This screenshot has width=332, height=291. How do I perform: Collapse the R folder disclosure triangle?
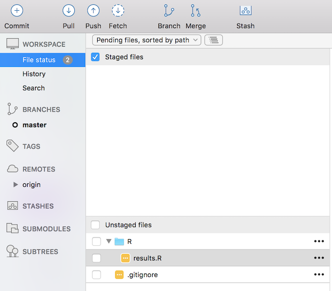pos(109,242)
